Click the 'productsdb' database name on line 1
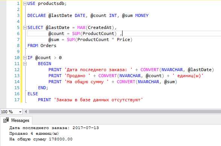The image size is (221, 146). pos(51,3)
